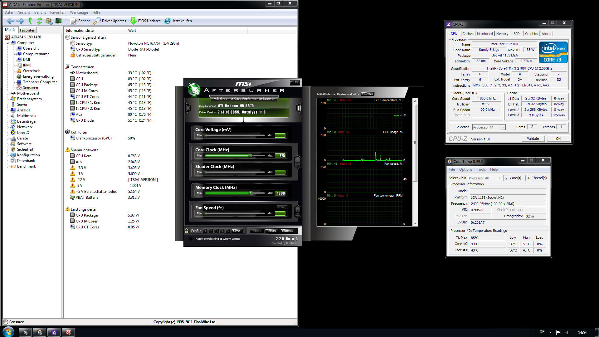Click the Afterburner Settings button
This screenshot has width=599, height=337.
287,231
